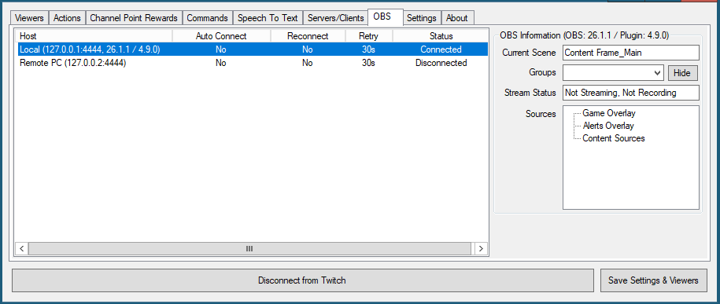This screenshot has height=304, width=720.
Task: Open the Channel Point Rewards tab
Action: [134, 18]
